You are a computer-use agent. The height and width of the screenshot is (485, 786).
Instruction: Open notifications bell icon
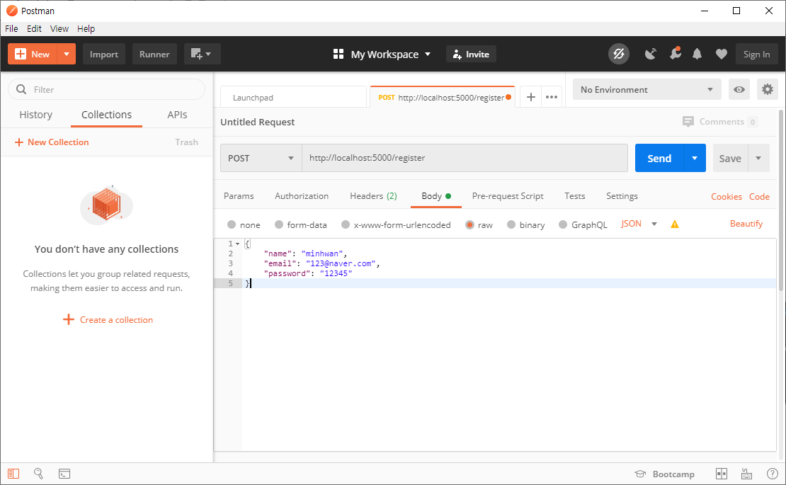(697, 54)
